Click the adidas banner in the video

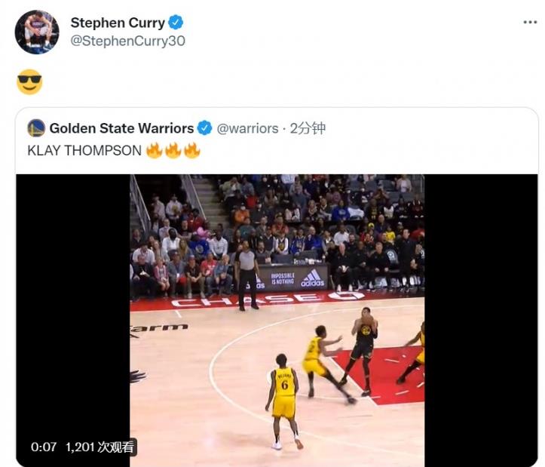coord(293,278)
